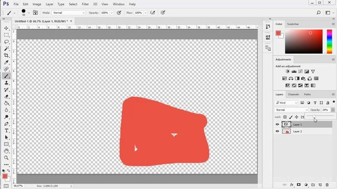The image size is (337, 189).
Task: Open the brush Opacity dropdown arrow
Action: (112, 13)
